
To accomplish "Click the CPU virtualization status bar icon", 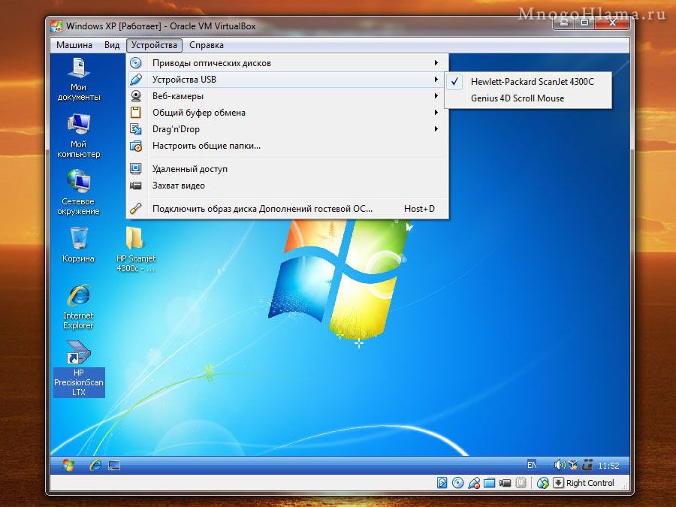I will (521, 483).
